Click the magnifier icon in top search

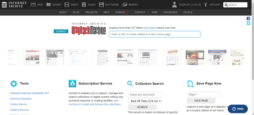tap(226, 5)
